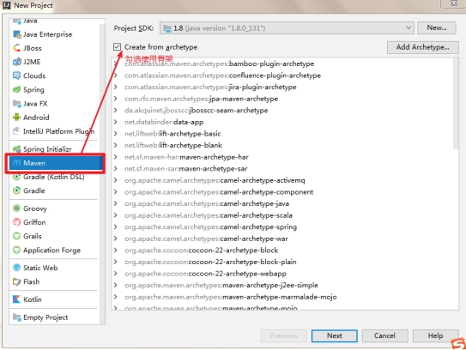Click the IntelliJ logo in title bar

pyautogui.click(x=6, y=5)
